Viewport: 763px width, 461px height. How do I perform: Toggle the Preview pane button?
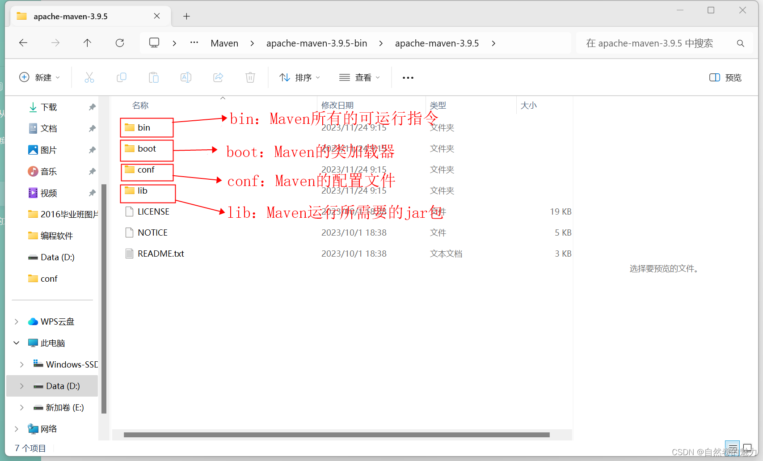725,78
